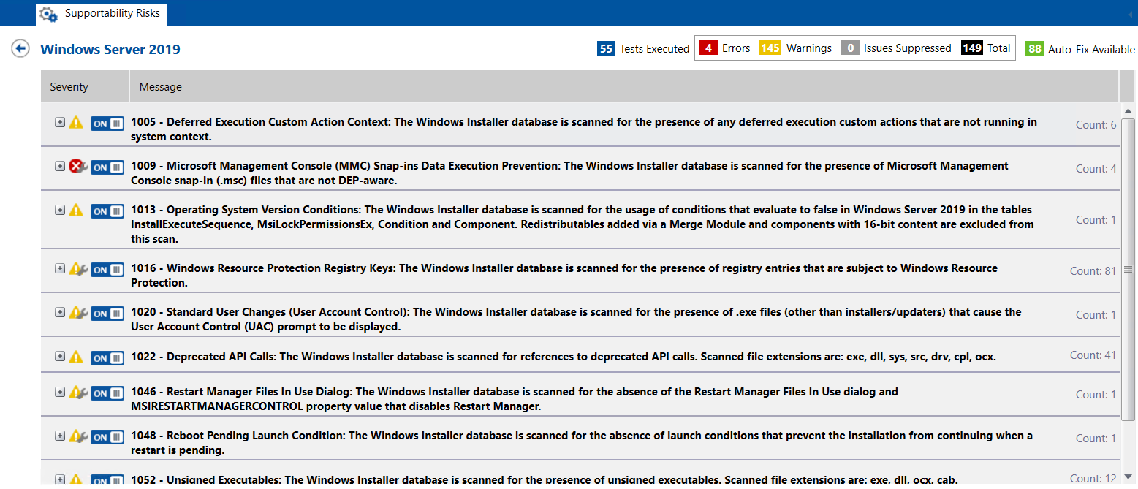Click the gears icon on Supportability Risks tab
This screenshot has width=1138, height=489.
(48, 14)
